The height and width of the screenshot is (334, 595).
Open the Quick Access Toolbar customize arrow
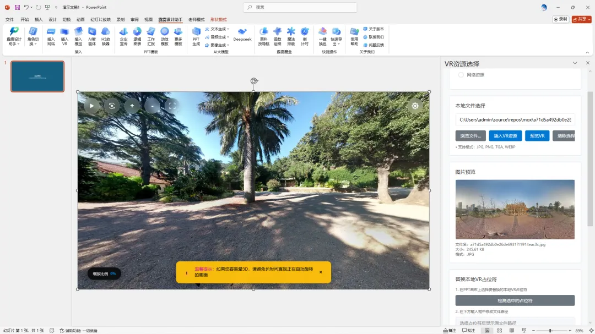pyautogui.click(x=56, y=7)
